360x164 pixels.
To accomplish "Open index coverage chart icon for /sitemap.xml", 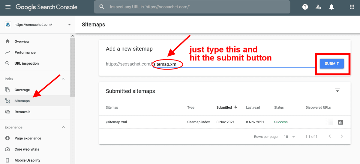I will pos(340,122).
